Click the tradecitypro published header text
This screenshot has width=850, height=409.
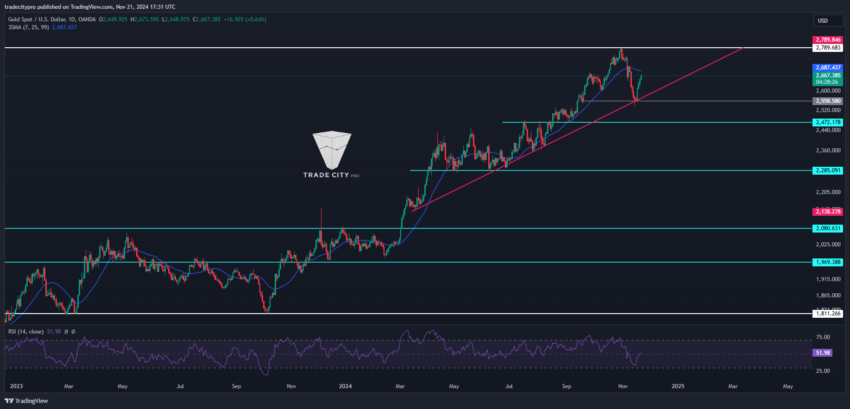90,7
